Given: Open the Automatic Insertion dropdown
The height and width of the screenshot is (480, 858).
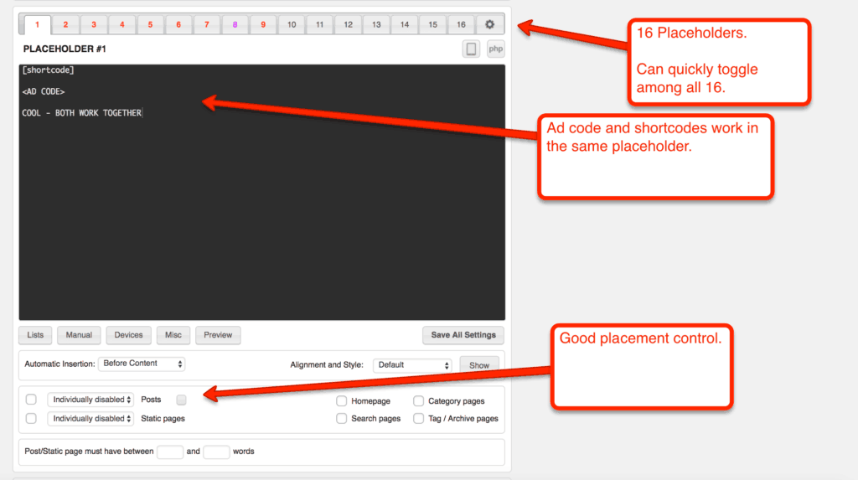Looking at the screenshot, I should (x=142, y=364).
